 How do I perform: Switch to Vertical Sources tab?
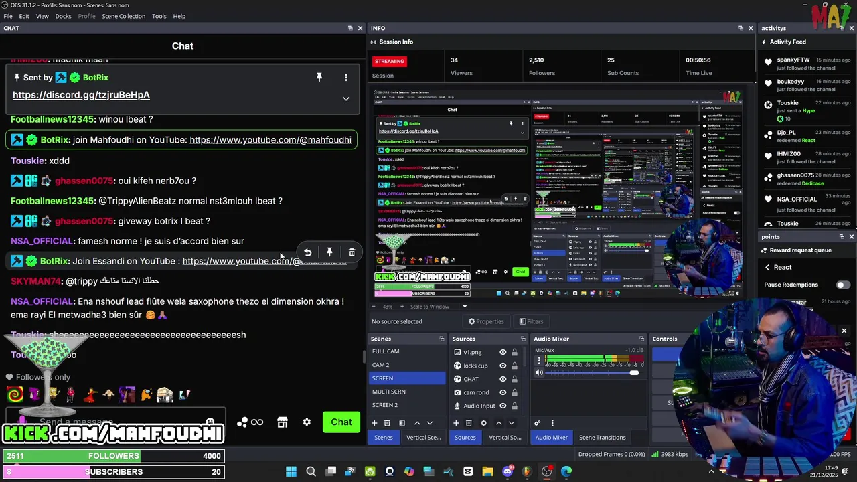(505, 438)
